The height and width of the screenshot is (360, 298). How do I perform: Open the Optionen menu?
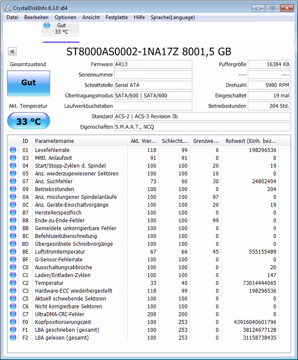coord(65,17)
